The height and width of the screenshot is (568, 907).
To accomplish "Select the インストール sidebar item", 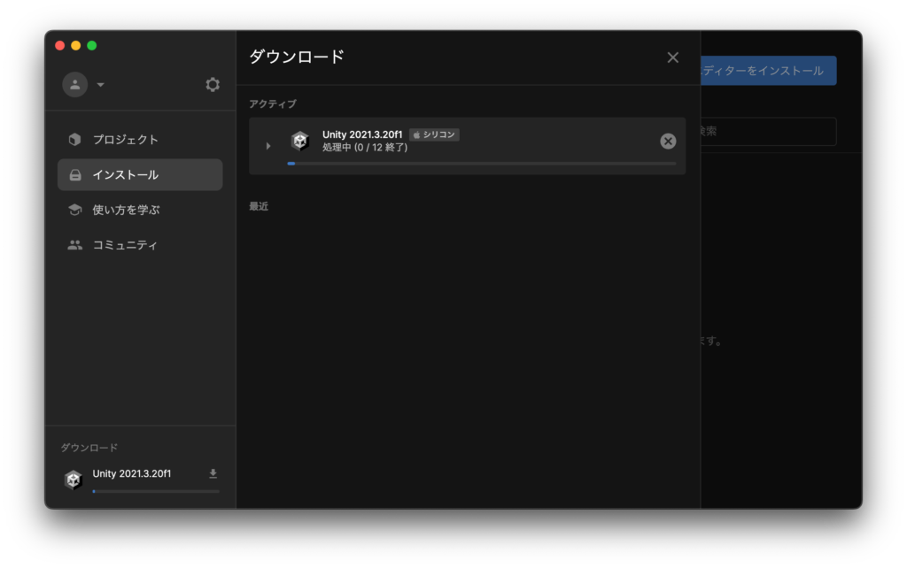I will pos(140,174).
